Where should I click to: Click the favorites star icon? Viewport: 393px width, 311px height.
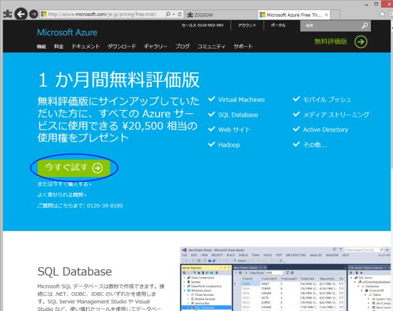(x=382, y=14)
